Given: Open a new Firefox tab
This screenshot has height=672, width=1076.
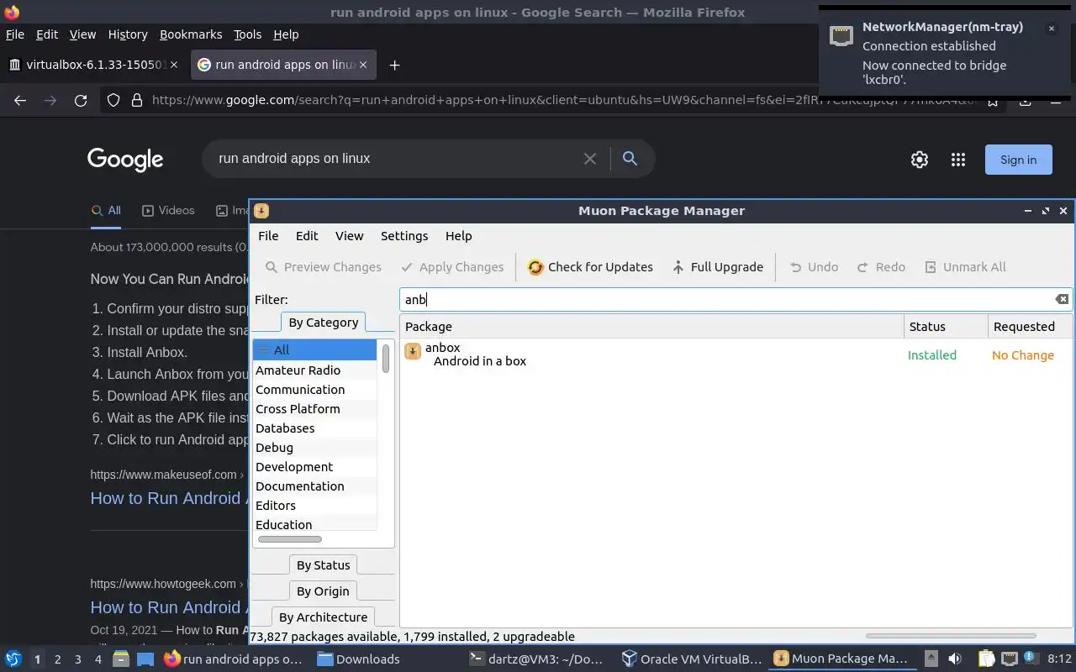Looking at the screenshot, I should [x=394, y=65].
